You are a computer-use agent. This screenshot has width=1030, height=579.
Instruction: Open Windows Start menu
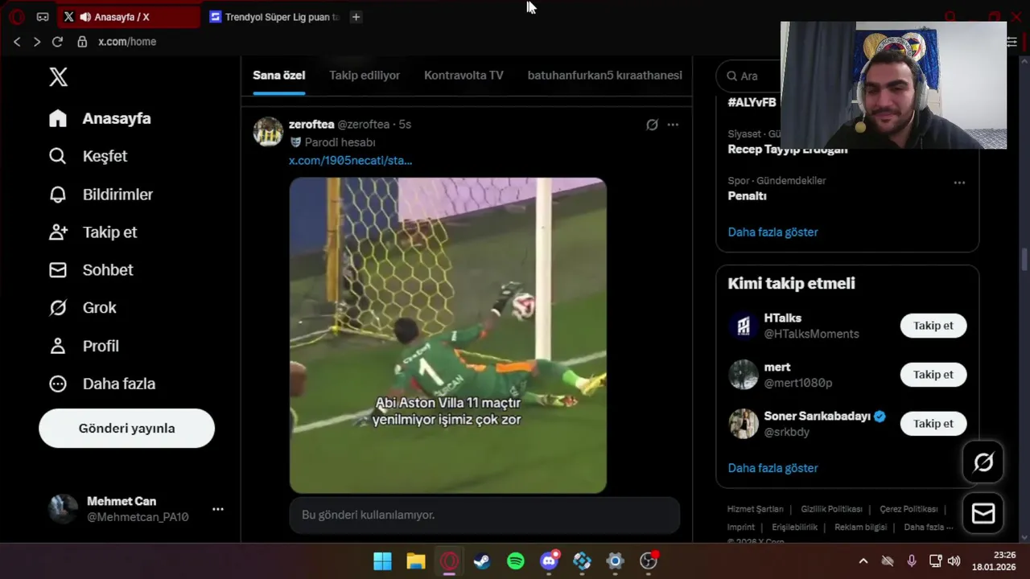tap(382, 561)
